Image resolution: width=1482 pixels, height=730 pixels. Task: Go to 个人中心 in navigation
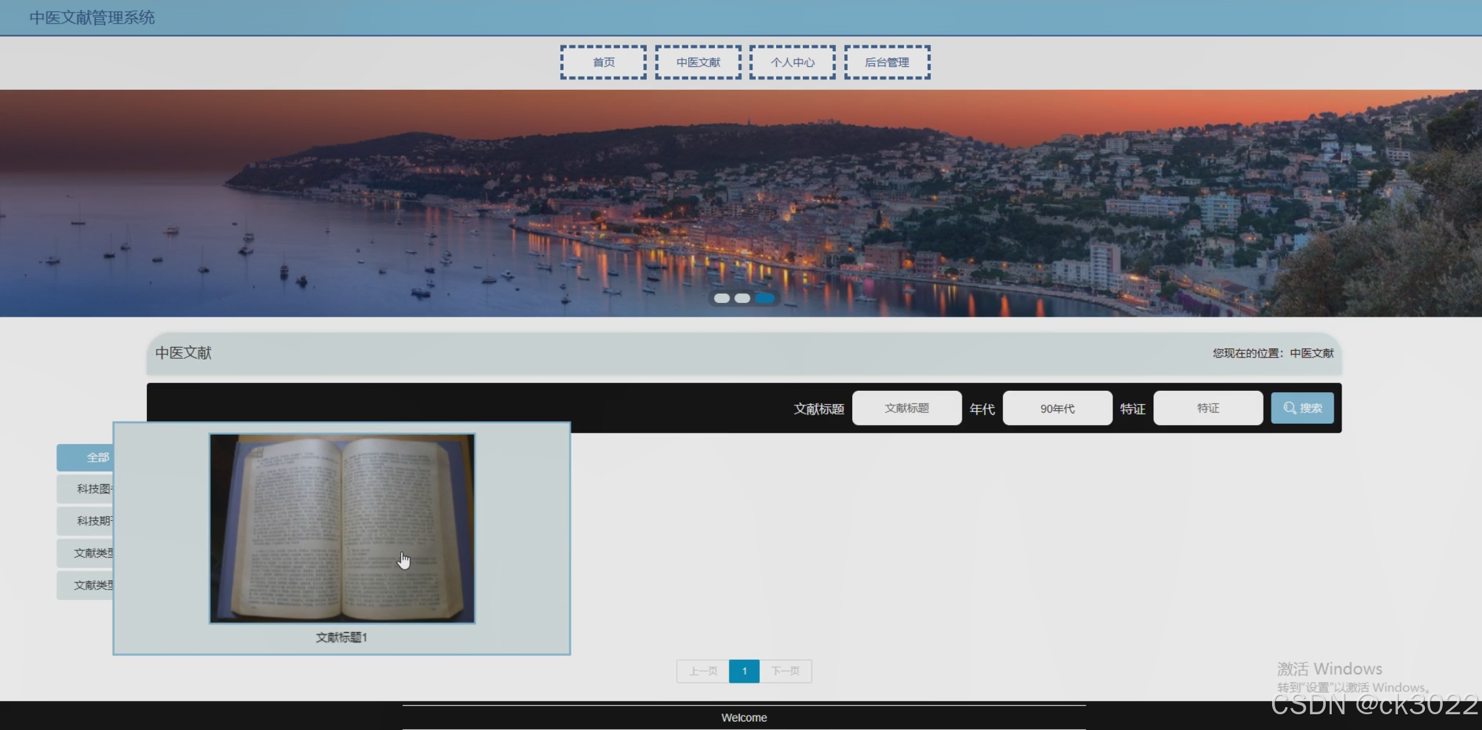point(792,62)
